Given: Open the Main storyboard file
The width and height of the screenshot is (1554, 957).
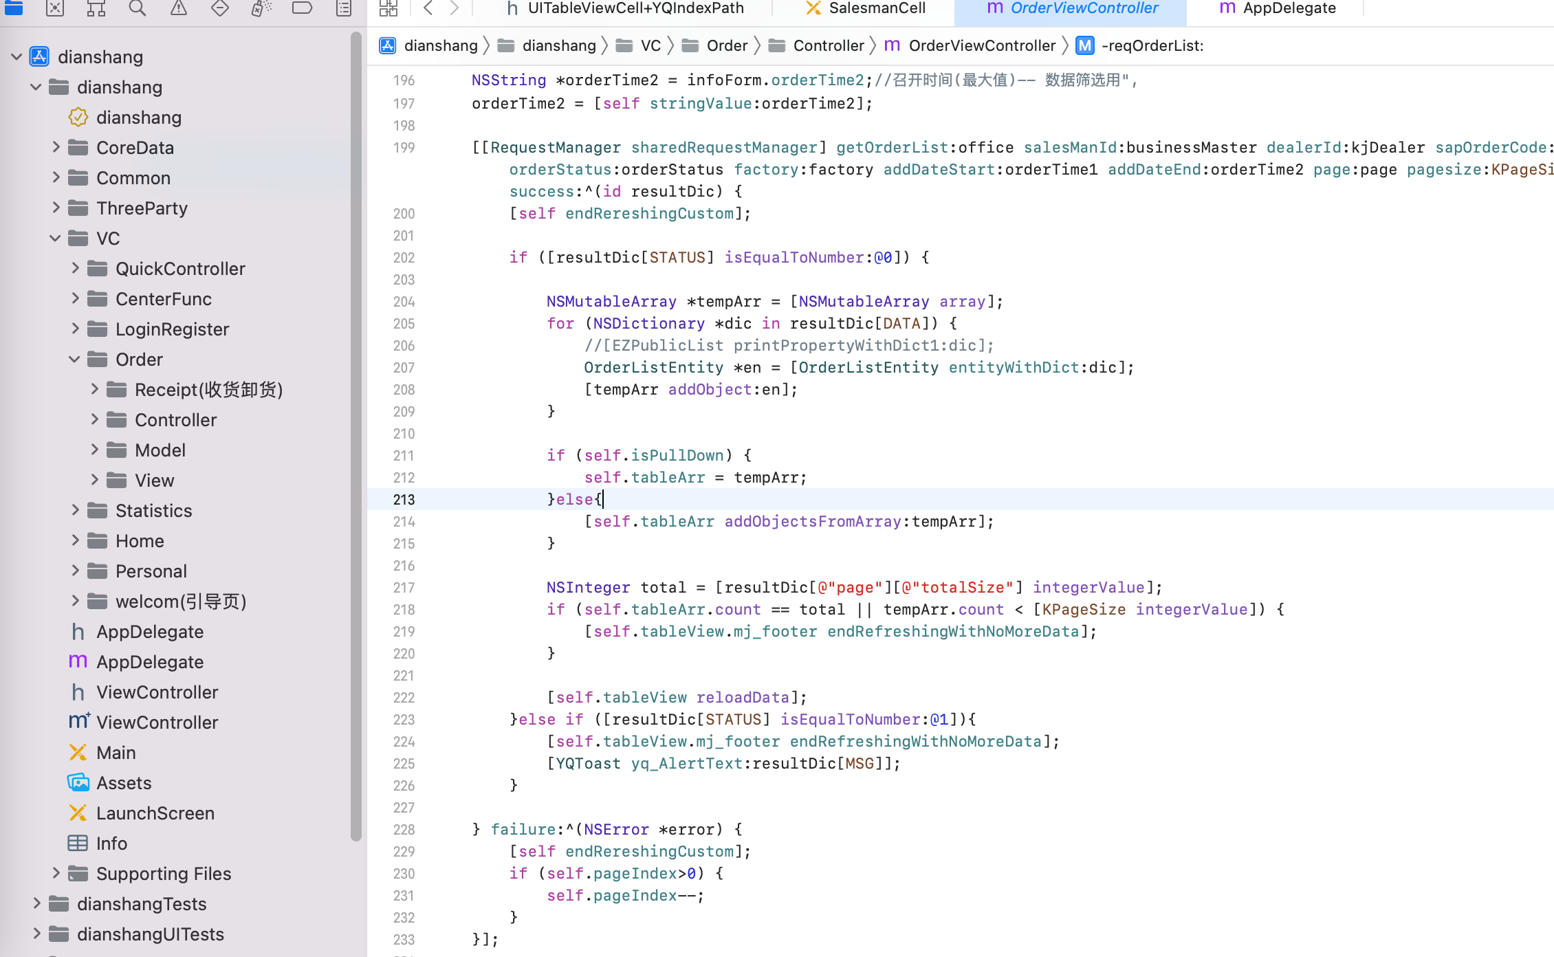Looking at the screenshot, I should tap(102, 753).
